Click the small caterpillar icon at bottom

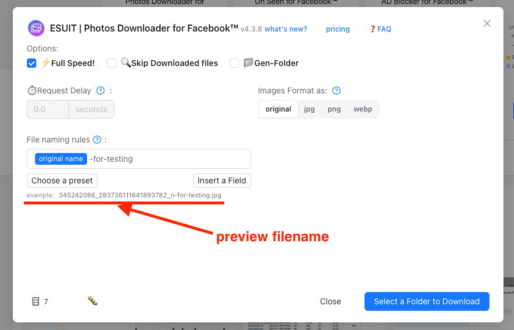point(92,301)
